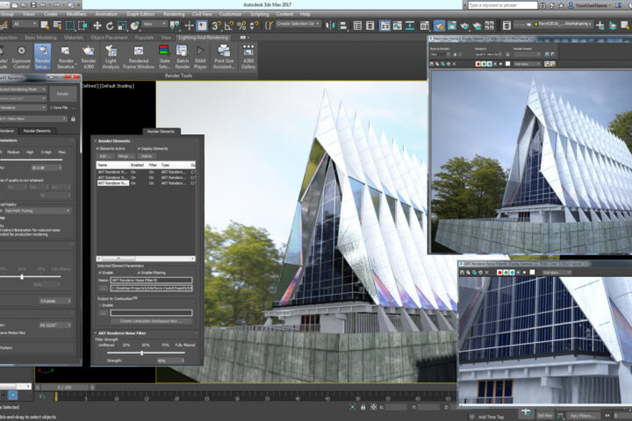632x421 pixels.
Task: Open the Graph Editors menu
Action: (x=140, y=14)
